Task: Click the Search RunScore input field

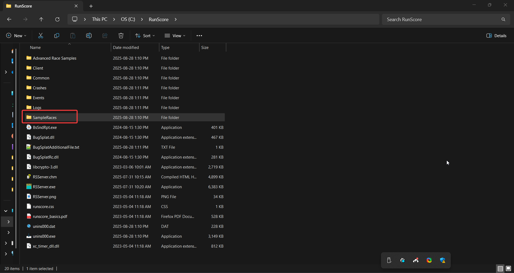Action: coord(442,19)
